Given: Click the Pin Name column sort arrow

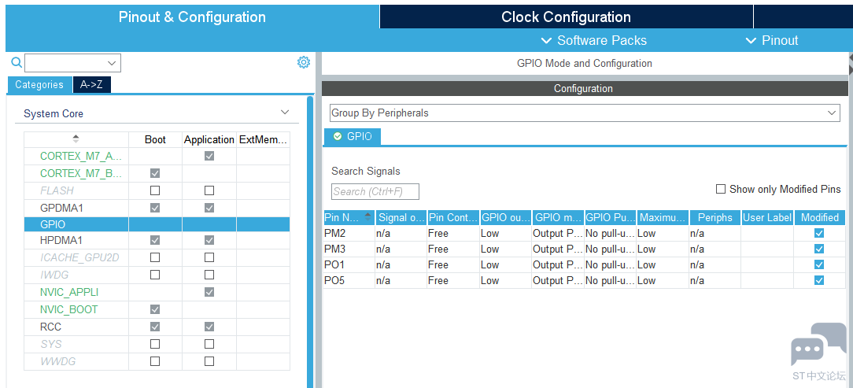Looking at the screenshot, I should [368, 216].
